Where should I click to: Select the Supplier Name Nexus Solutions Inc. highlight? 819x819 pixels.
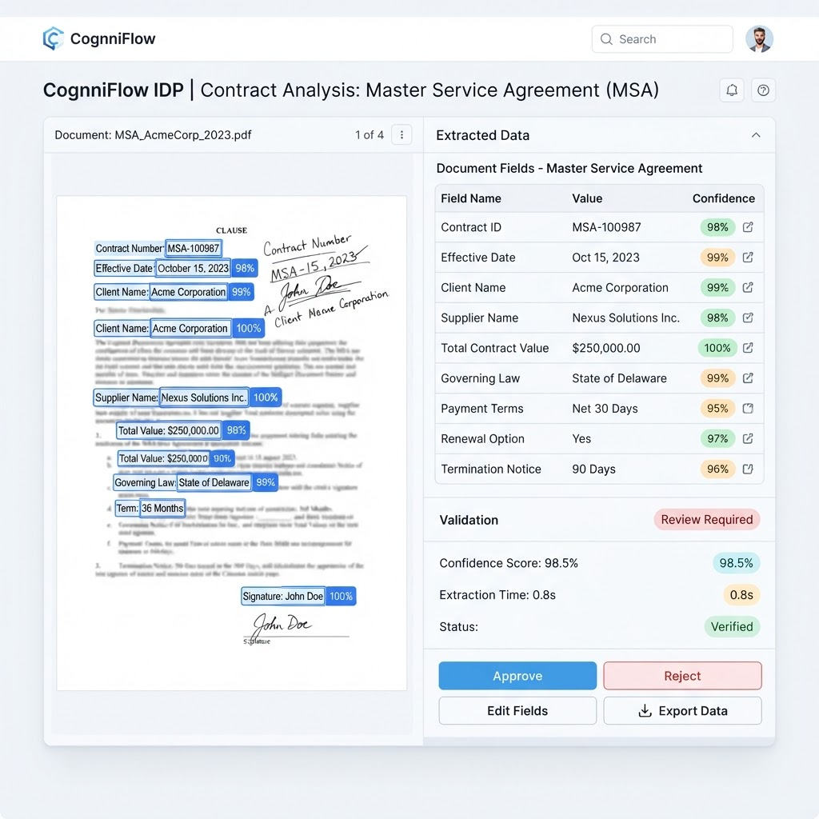[x=187, y=398]
